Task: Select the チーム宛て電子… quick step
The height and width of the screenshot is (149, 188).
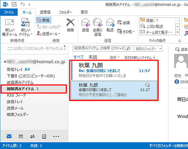Action: coord(158,32)
